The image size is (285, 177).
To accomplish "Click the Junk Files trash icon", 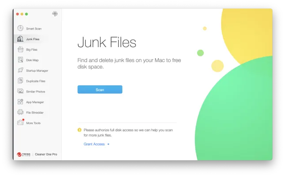I will tap(20, 39).
